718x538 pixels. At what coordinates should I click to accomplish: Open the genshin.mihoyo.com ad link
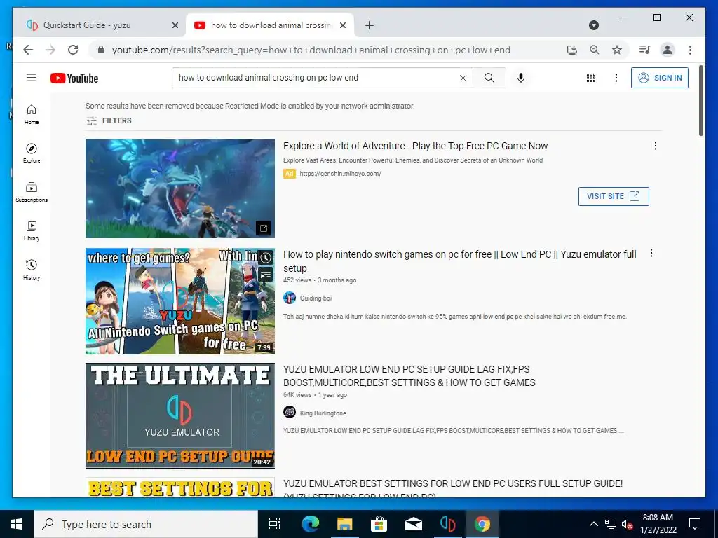(x=340, y=174)
